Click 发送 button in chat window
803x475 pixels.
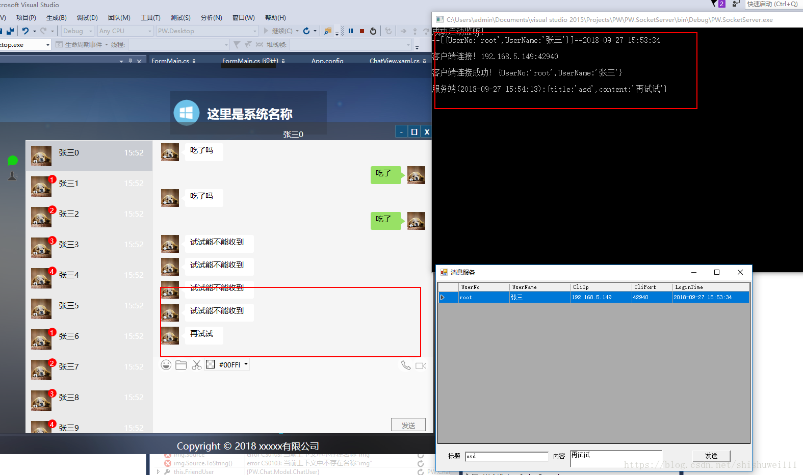click(408, 425)
